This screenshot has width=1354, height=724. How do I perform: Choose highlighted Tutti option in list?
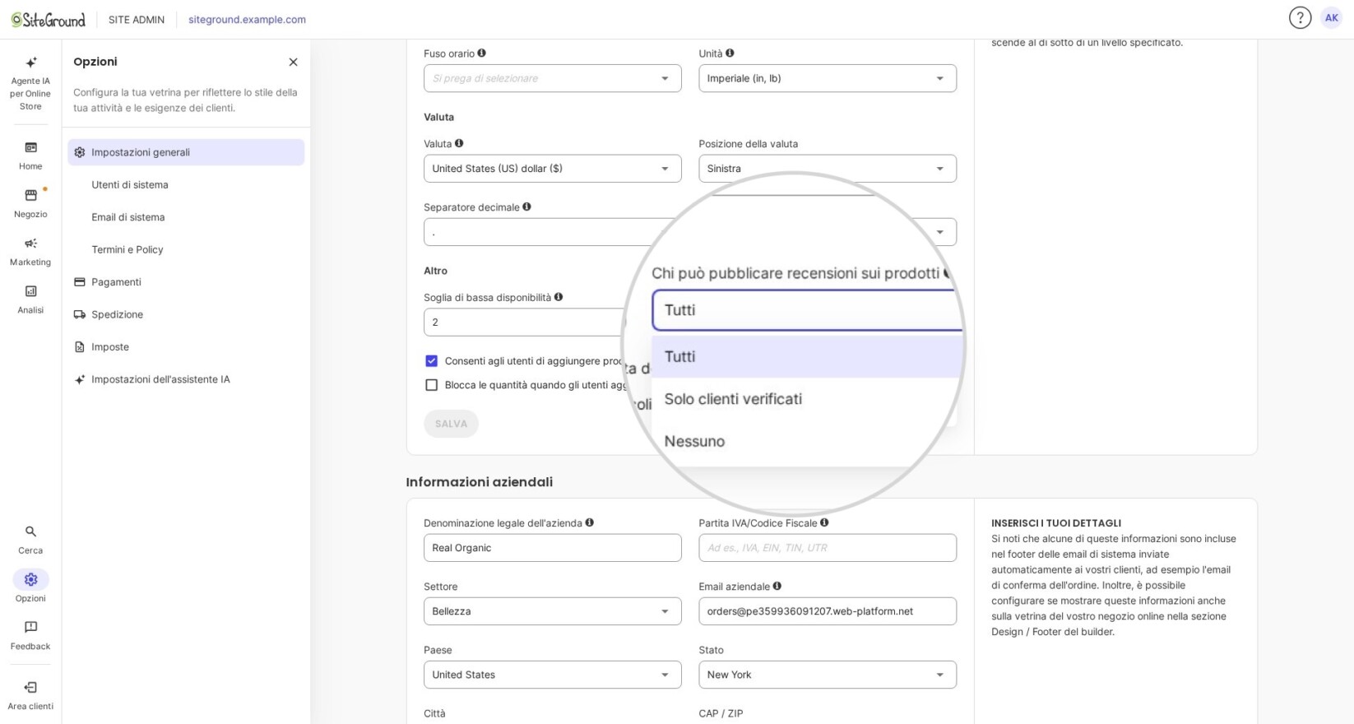pos(807,356)
